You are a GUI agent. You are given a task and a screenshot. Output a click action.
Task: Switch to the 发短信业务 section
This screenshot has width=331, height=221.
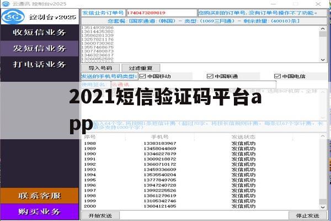40,49
